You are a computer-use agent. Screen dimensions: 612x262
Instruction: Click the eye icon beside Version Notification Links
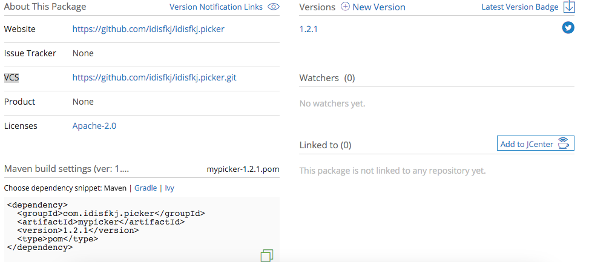(274, 7)
